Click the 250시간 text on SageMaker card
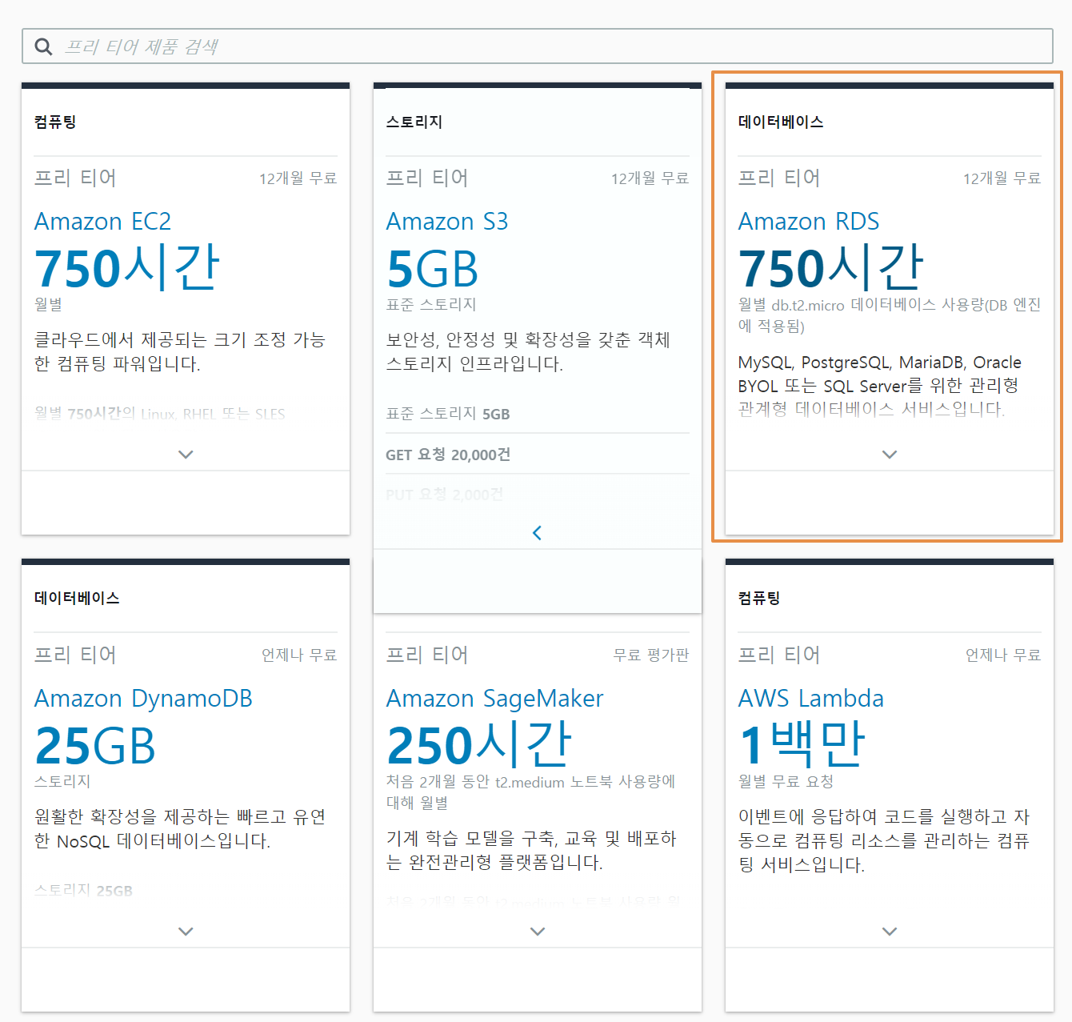1072x1022 pixels. (479, 744)
